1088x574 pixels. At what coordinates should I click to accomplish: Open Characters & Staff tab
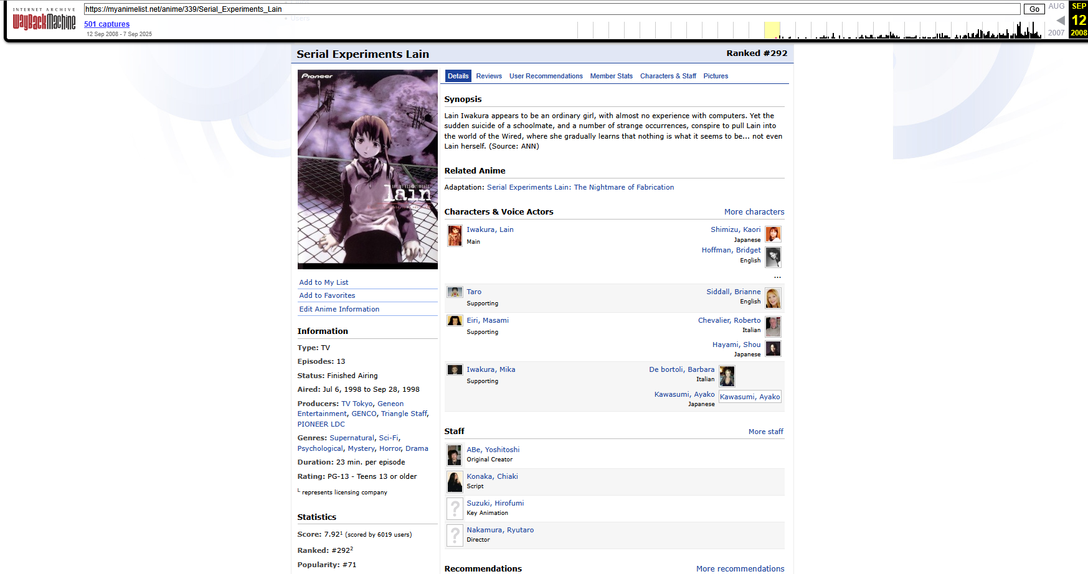tap(668, 76)
